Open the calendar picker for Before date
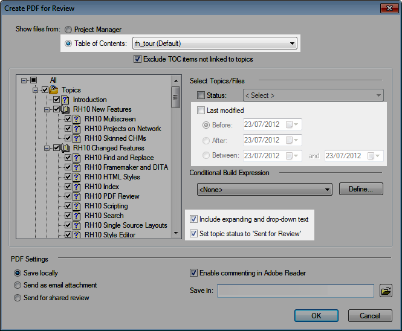The width and height of the screenshot is (402, 331). (291, 124)
